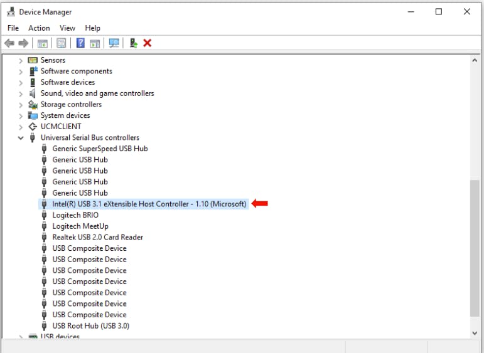Screen dimensions: 484x353
Task: Open the Properties toolbar icon
Action: 61,43
